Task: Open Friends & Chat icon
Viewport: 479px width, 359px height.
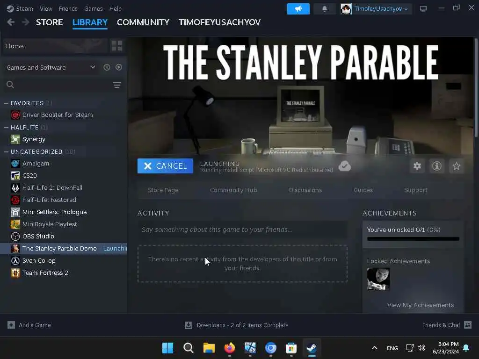Action: coord(468,325)
